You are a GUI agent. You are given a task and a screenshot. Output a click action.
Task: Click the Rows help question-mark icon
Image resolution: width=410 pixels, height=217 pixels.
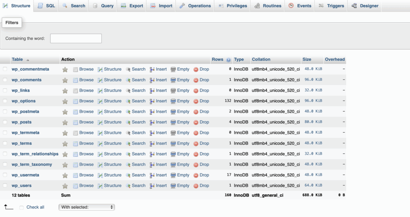pyautogui.click(x=229, y=60)
